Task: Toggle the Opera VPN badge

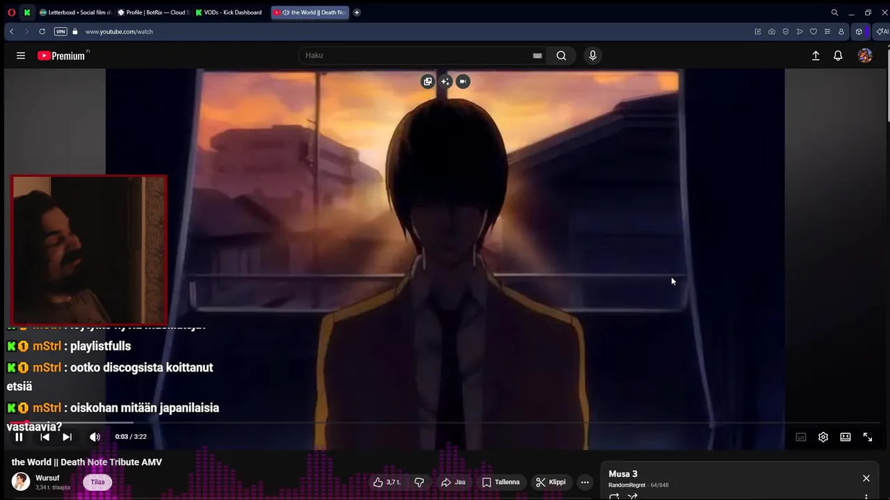Action: coord(60,31)
